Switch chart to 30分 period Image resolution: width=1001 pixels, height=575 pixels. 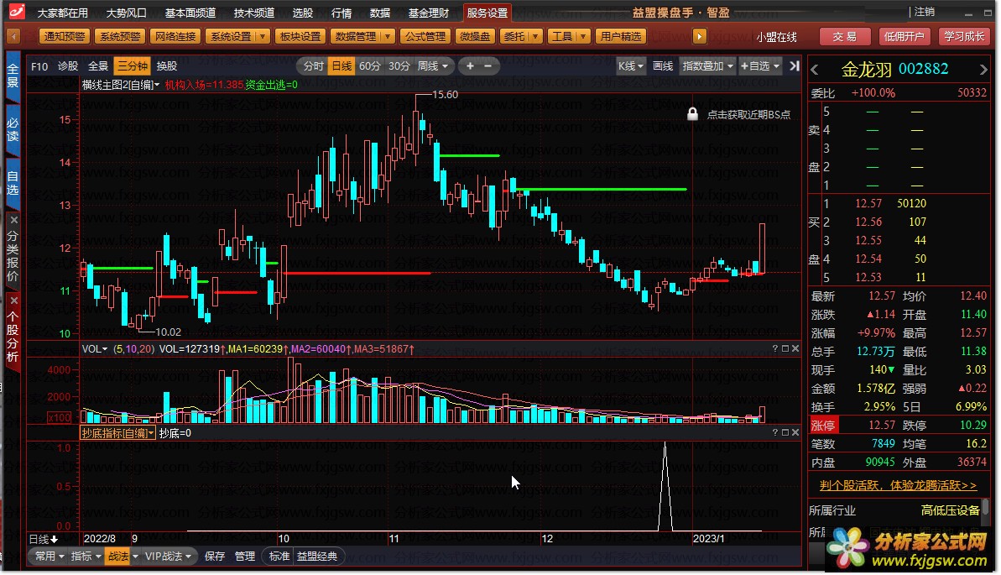(399, 65)
